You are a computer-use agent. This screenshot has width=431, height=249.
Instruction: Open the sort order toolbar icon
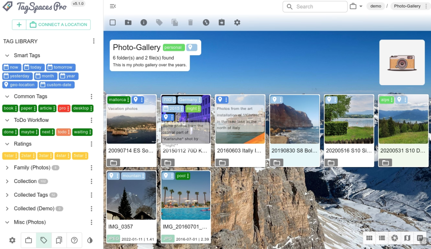click(206, 22)
